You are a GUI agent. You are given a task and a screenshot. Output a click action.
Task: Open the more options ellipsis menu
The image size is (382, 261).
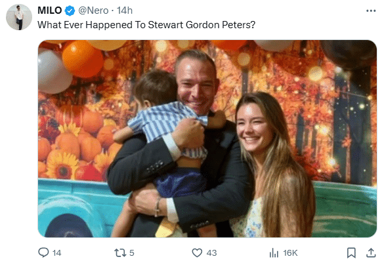pyautogui.click(x=371, y=10)
